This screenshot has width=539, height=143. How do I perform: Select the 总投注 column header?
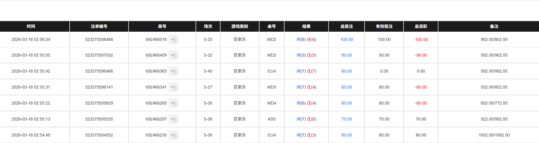pos(346,26)
